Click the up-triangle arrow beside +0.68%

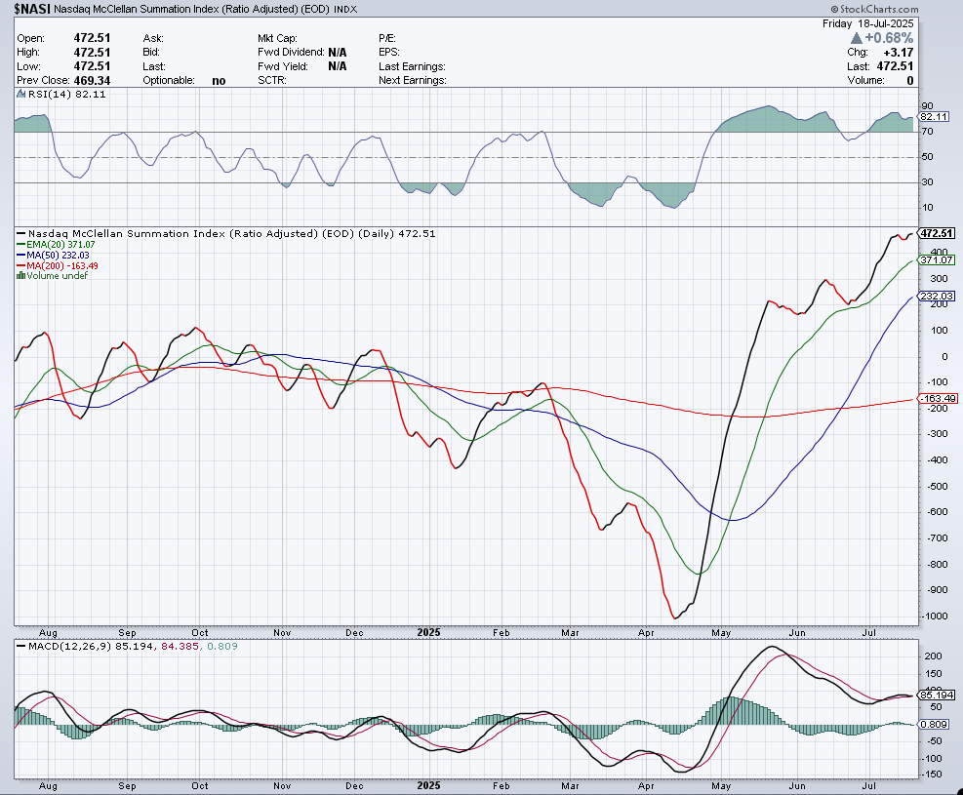tap(856, 38)
